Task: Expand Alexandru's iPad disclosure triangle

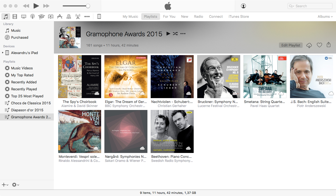Action: [3, 53]
